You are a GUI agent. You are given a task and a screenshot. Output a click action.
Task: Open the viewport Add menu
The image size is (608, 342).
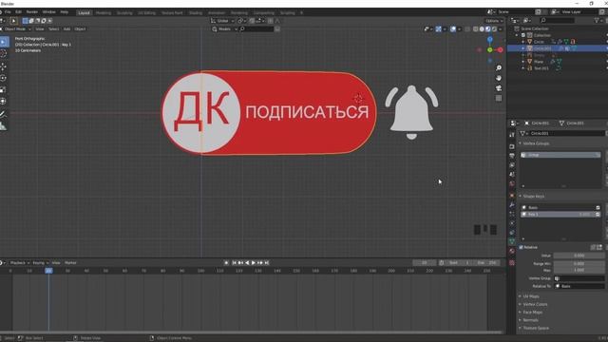pyautogui.click(x=66, y=29)
